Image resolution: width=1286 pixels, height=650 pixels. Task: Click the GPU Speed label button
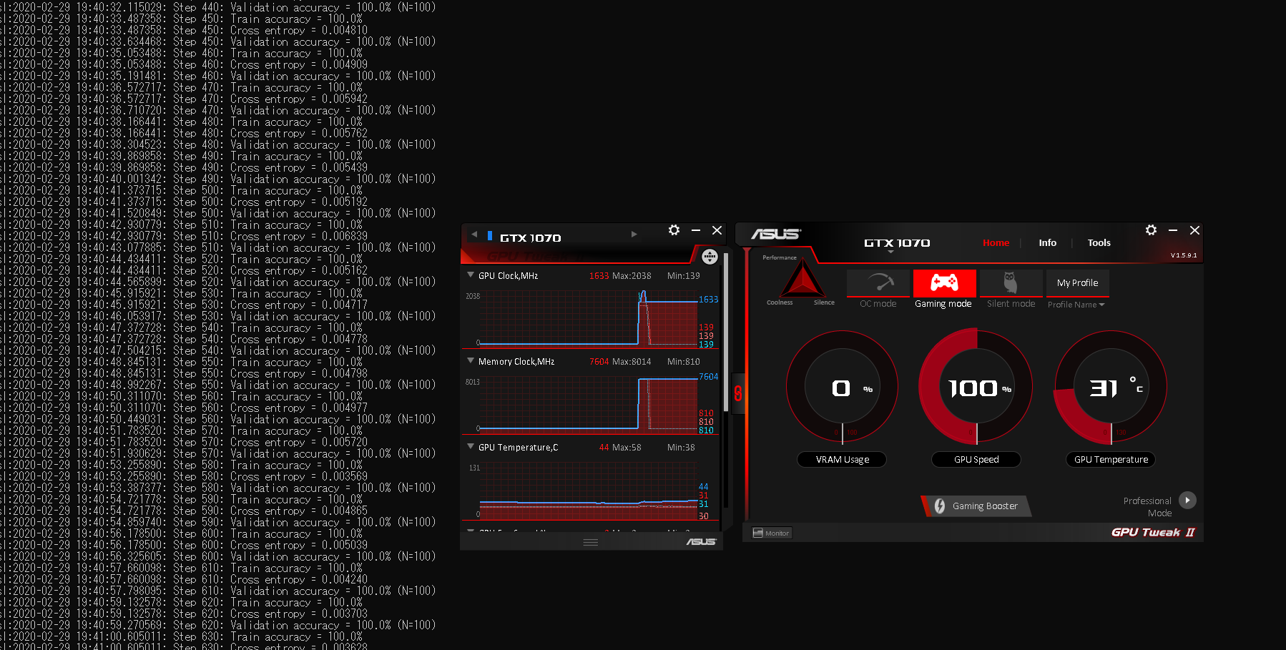pos(976,459)
